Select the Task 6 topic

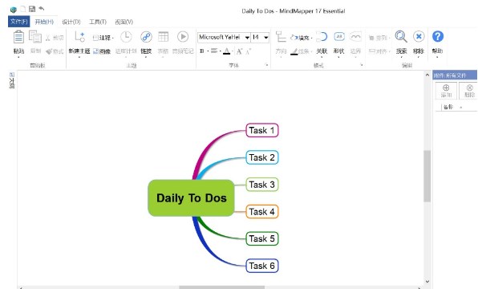(x=262, y=266)
